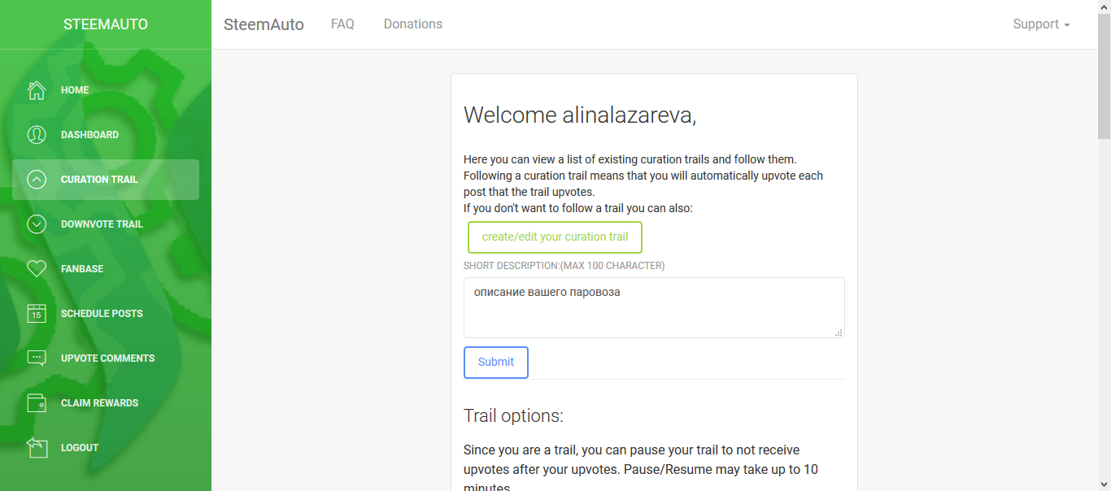Viewport: 1111px width, 491px height.
Task: Click the Logout door icon
Action: click(37, 448)
